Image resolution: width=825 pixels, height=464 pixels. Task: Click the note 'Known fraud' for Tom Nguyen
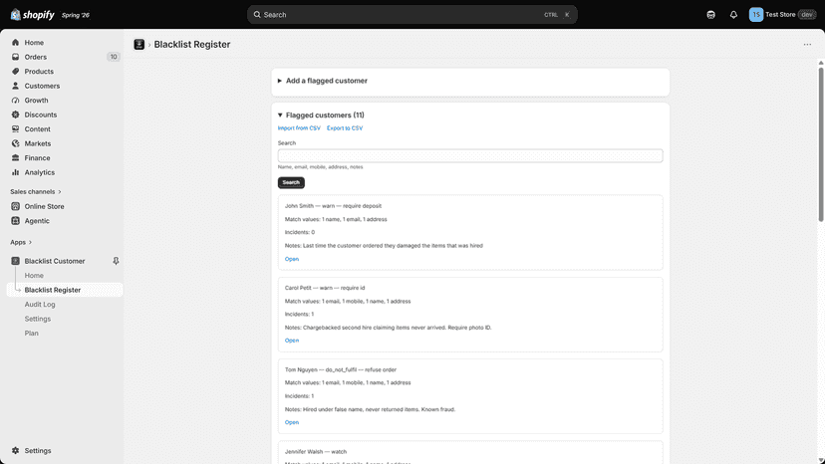(370, 409)
